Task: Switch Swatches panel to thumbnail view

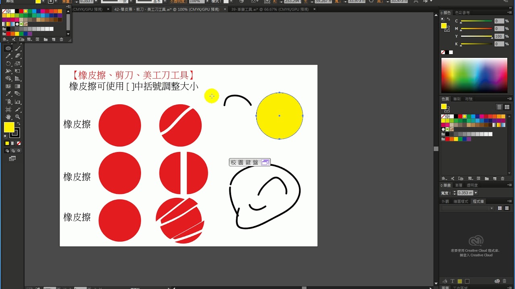Action: 507,107
